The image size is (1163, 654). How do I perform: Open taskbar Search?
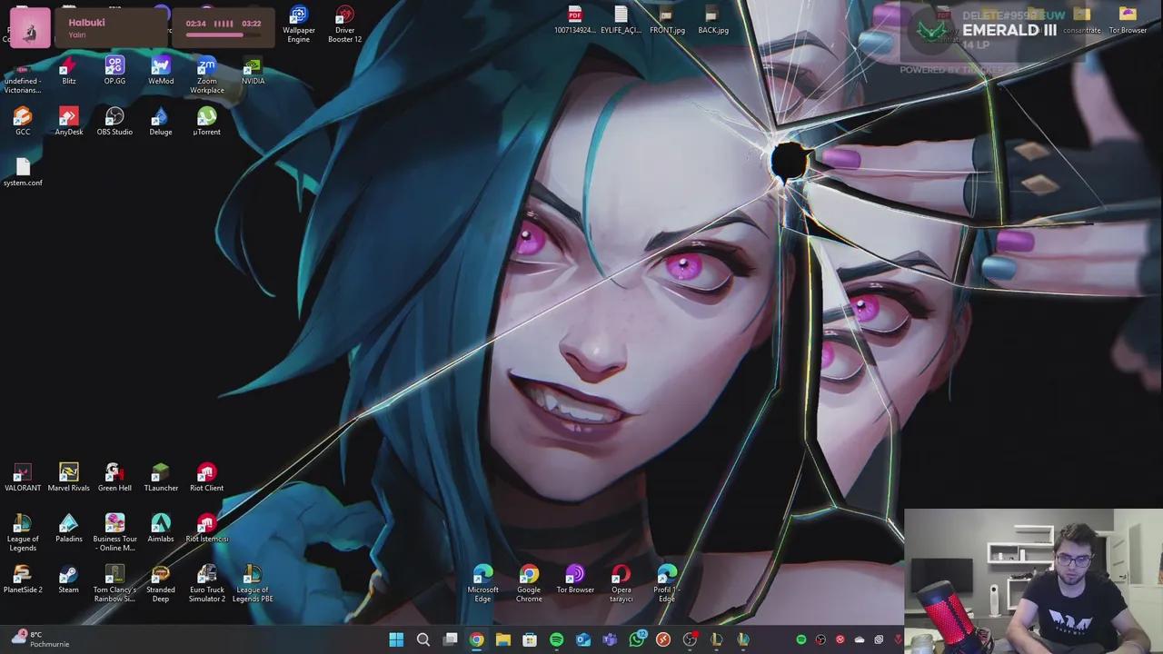(x=423, y=640)
